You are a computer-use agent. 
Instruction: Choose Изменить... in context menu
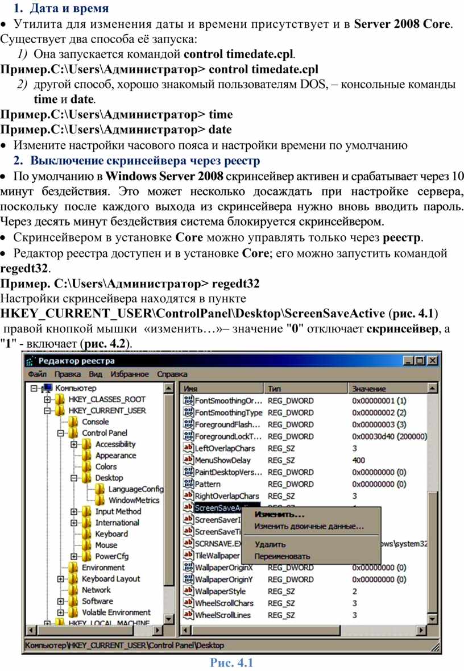(x=279, y=514)
